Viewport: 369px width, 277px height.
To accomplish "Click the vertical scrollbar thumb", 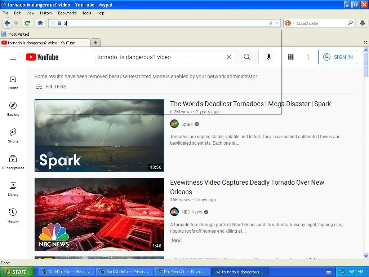I will [x=366, y=65].
